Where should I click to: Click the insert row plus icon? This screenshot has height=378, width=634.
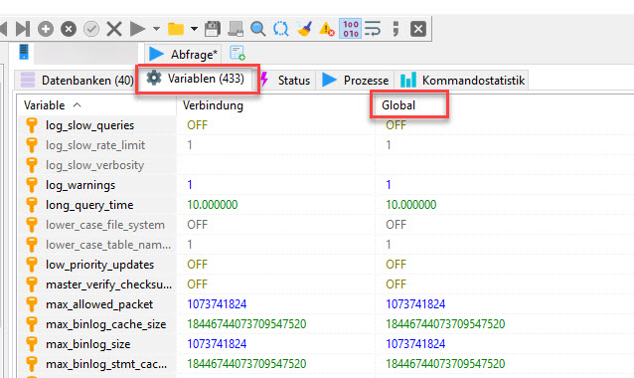click(x=46, y=29)
